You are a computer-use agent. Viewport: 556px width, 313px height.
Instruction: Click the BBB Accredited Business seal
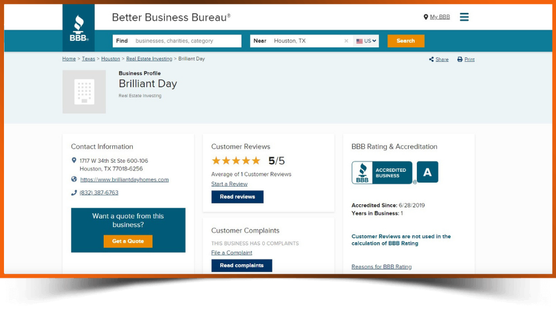[x=382, y=172]
